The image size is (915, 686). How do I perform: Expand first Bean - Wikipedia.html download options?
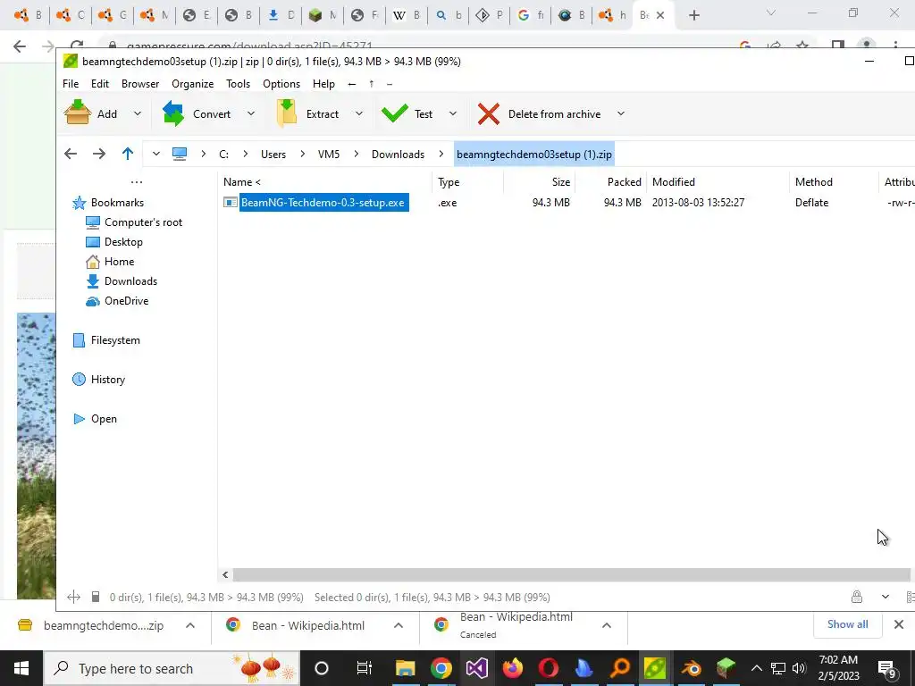399,625
